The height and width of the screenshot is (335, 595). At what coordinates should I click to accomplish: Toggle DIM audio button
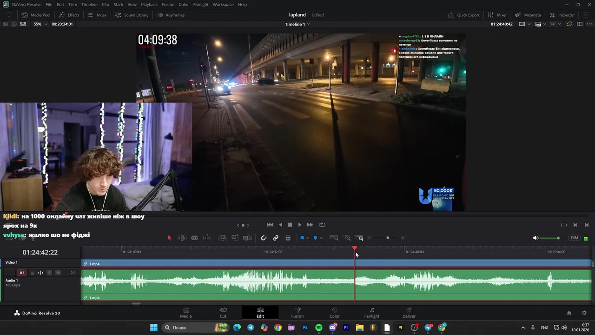(x=575, y=238)
